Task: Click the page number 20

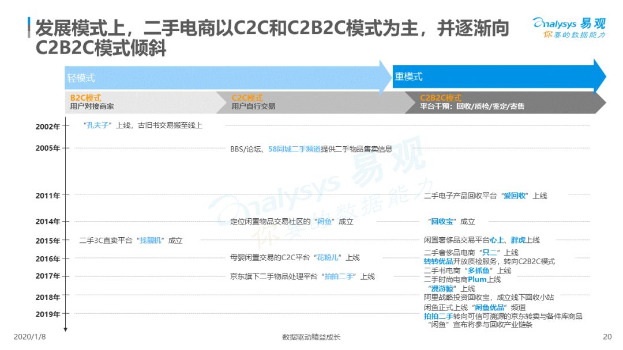Action: click(607, 337)
